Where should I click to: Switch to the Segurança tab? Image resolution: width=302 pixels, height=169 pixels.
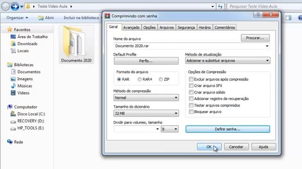(x=186, y=27)
